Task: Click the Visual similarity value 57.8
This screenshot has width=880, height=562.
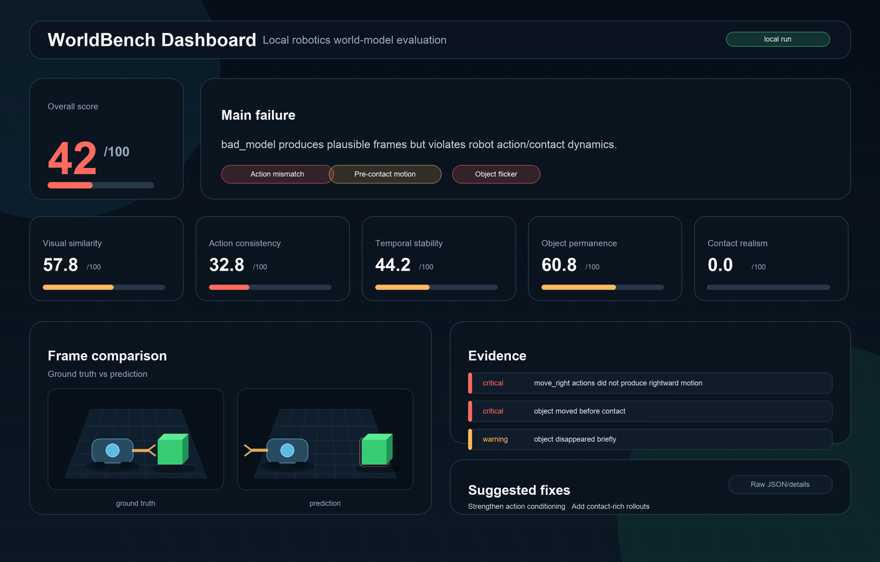Action: point(61,265)
